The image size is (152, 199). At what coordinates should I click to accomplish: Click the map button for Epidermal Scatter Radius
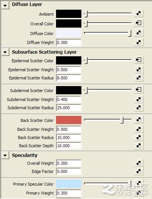click(x=139, y=78)
